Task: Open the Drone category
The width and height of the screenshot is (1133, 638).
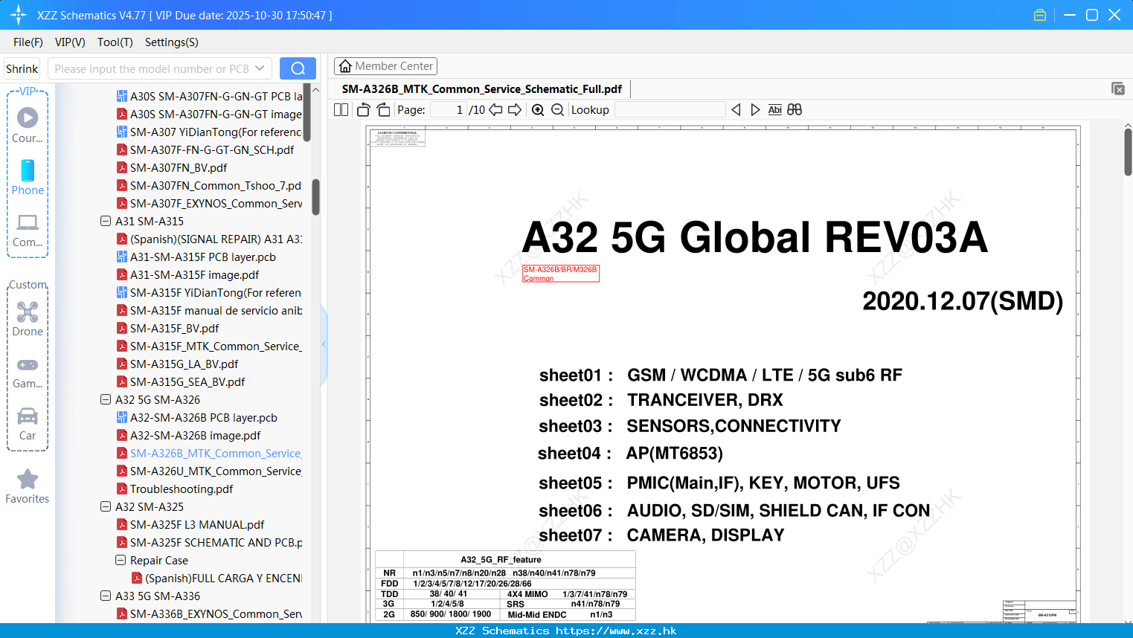Action: pyautogui.click(x=28, y=318)
